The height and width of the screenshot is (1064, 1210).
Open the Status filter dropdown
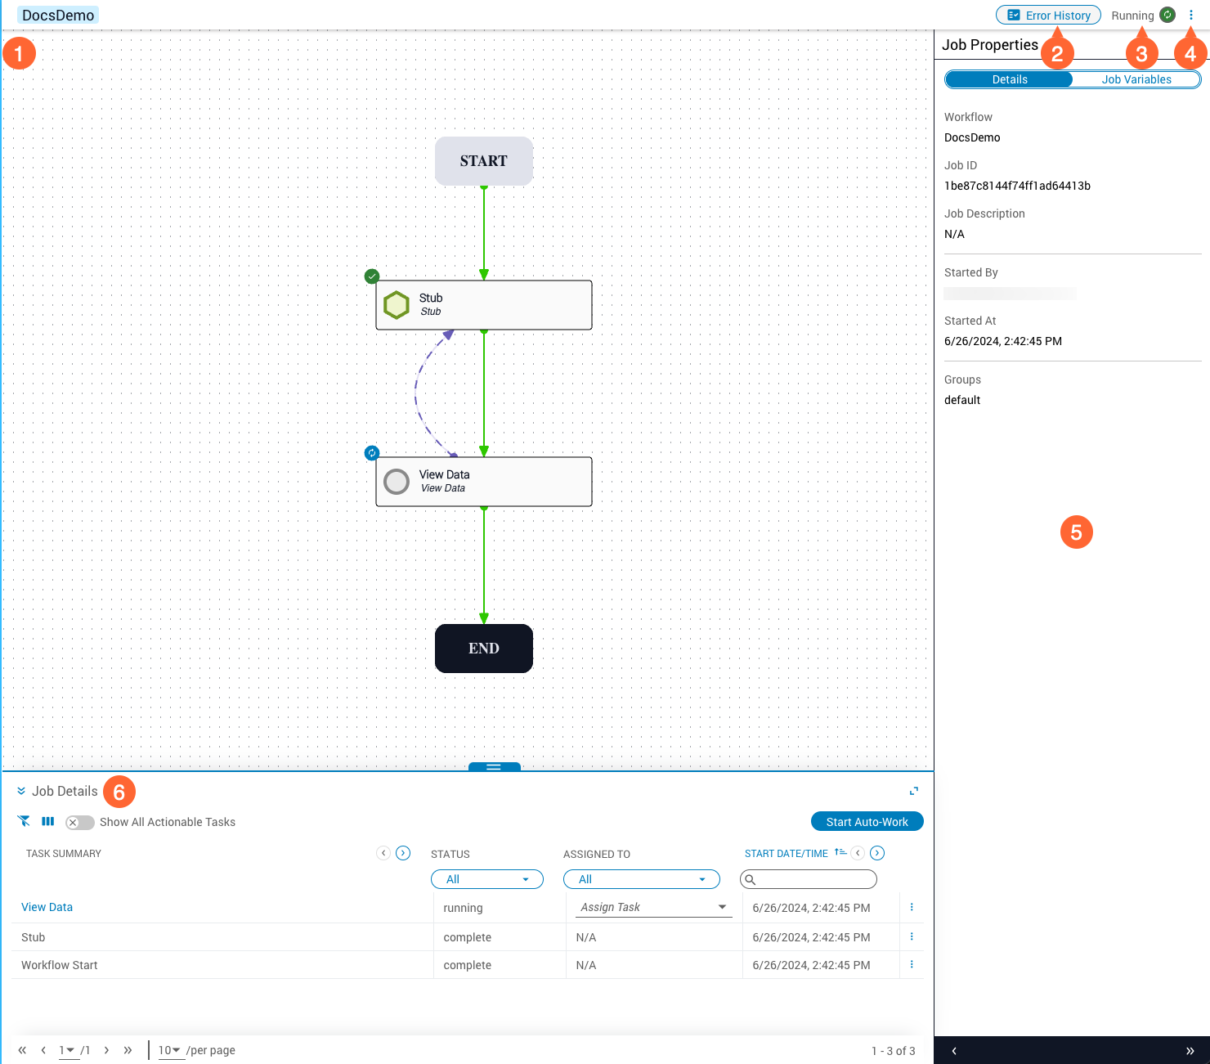pyautogui.click(x=487, y=879)
